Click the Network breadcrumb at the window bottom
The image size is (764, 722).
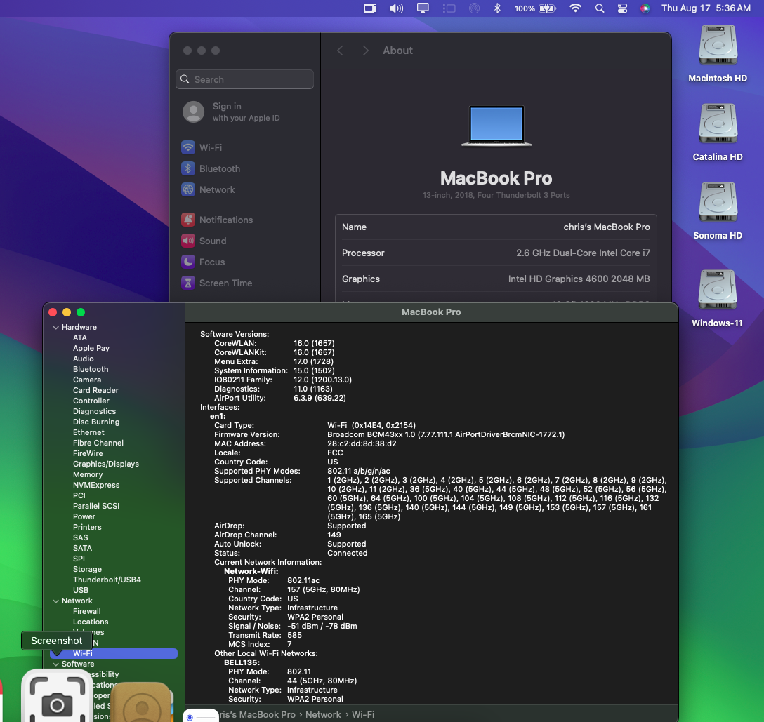click(323, 714)
